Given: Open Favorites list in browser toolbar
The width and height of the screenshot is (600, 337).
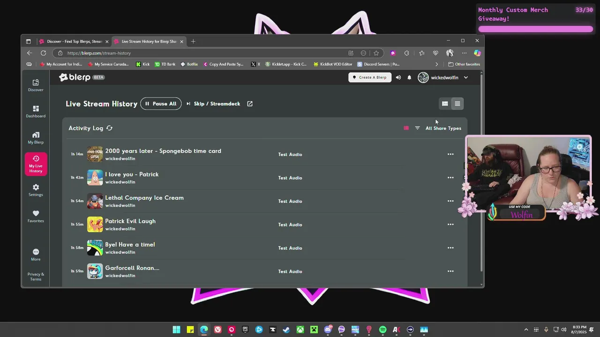Looking at the screenshot, I should click(421, 53).
